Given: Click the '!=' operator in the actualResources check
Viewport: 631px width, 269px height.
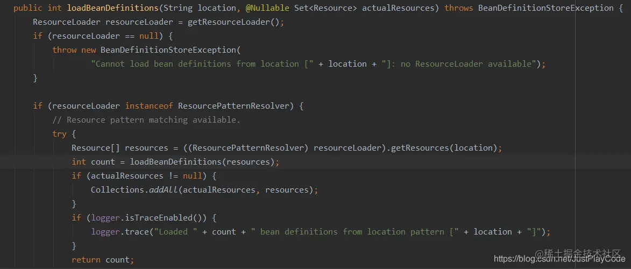Looking at the screenshot, I should 173,176.
